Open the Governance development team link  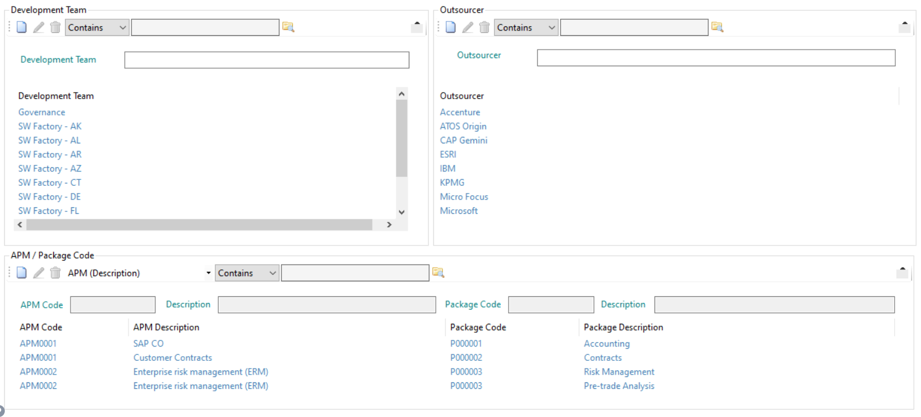[41, 112]
